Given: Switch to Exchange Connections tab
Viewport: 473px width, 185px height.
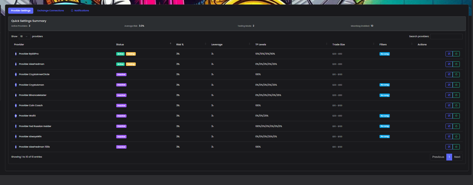Looking at the screenshot, I should coord(50,11).
